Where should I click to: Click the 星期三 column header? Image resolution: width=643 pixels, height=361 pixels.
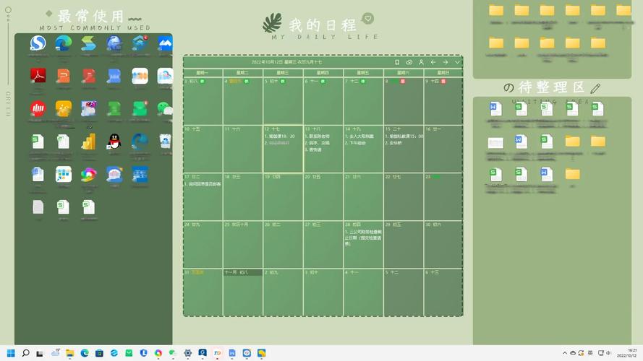(283, 72)
